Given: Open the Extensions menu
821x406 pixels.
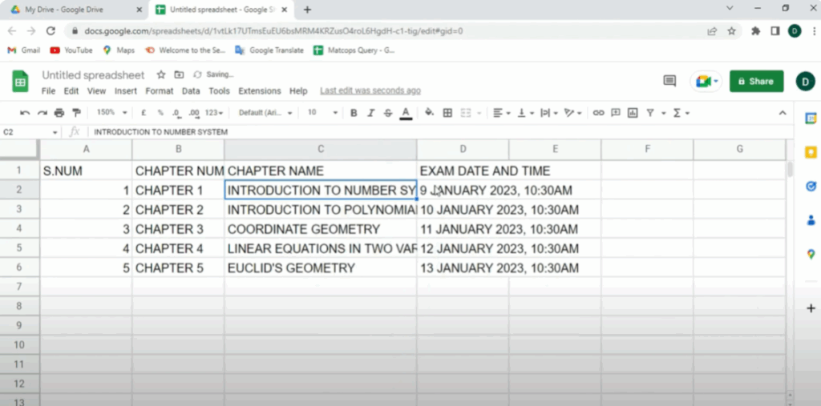Looking at the screenshot, I should [x=259, y=91].
